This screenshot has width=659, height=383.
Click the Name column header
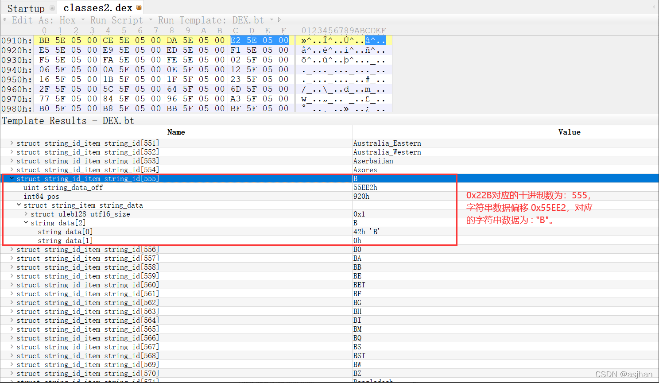click(176, 132)
